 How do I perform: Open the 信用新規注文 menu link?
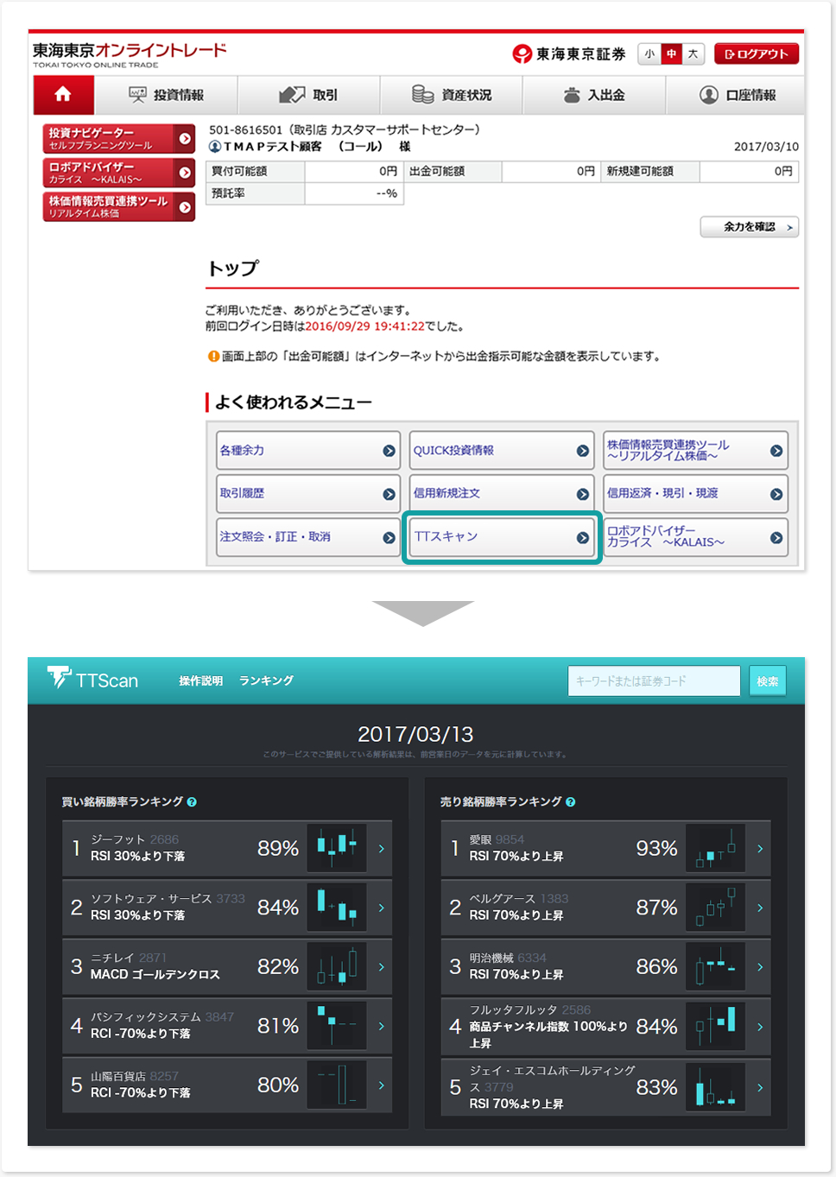click(x=502, y=493)
